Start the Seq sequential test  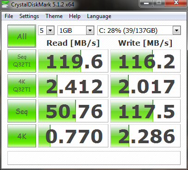click(x=22, y=111)
